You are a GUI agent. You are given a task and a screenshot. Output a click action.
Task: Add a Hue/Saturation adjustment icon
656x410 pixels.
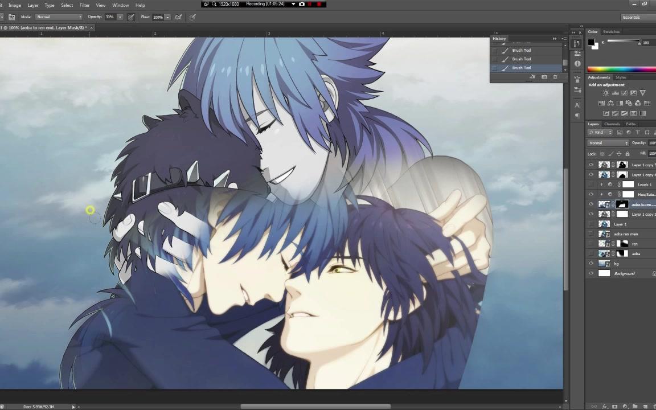click(601, 103)
